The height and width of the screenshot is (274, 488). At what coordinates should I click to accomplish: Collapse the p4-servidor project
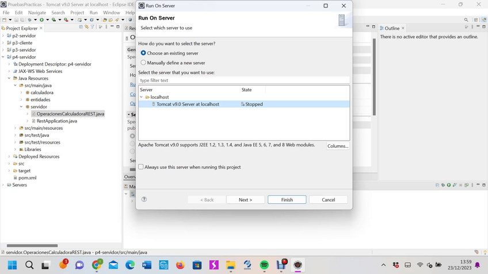[x=3, y=57]
